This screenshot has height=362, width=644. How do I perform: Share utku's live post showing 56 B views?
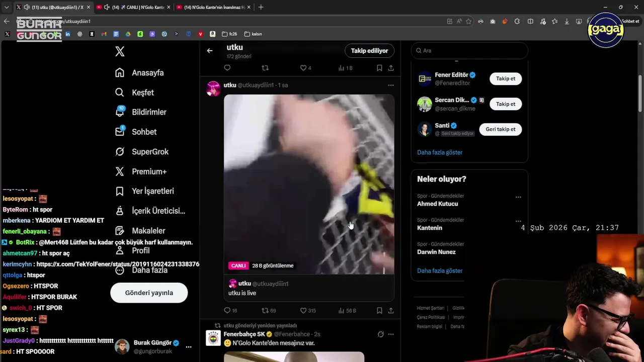[391, 311]
